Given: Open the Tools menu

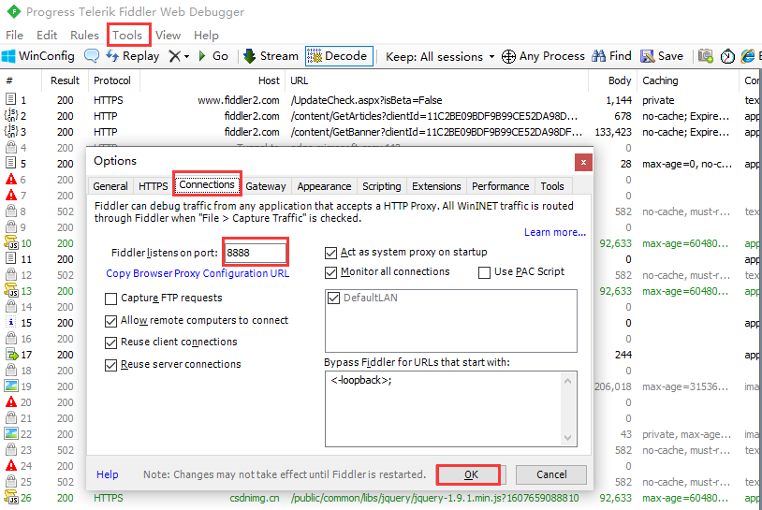Looking at the screenshot, I should click(x=127, y=36).
